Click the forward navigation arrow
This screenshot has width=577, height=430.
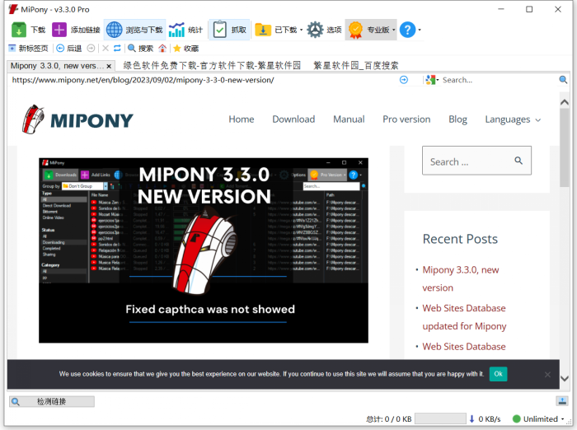[91, 48]
